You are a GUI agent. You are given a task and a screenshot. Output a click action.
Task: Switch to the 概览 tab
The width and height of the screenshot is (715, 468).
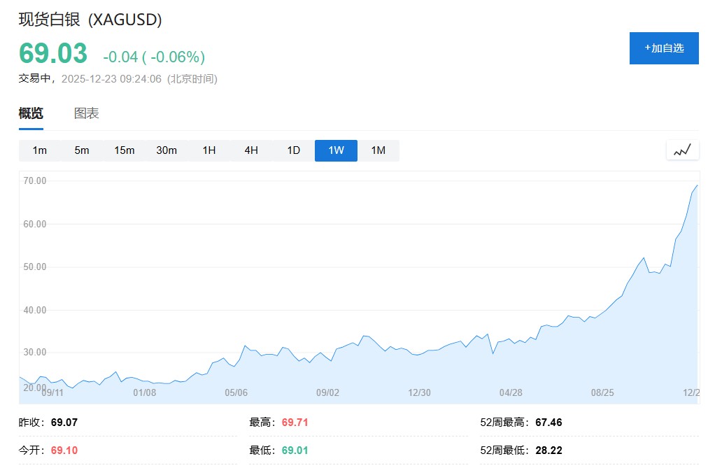[31, 113]
